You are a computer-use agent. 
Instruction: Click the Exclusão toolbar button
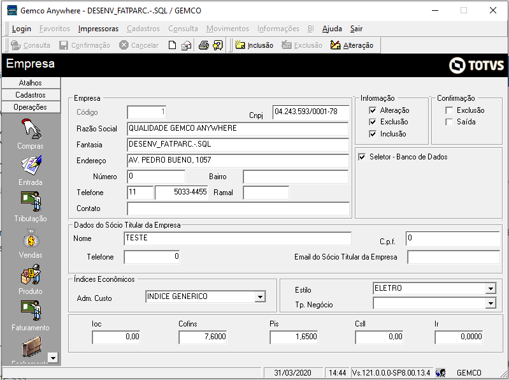[x=302, y=45]
